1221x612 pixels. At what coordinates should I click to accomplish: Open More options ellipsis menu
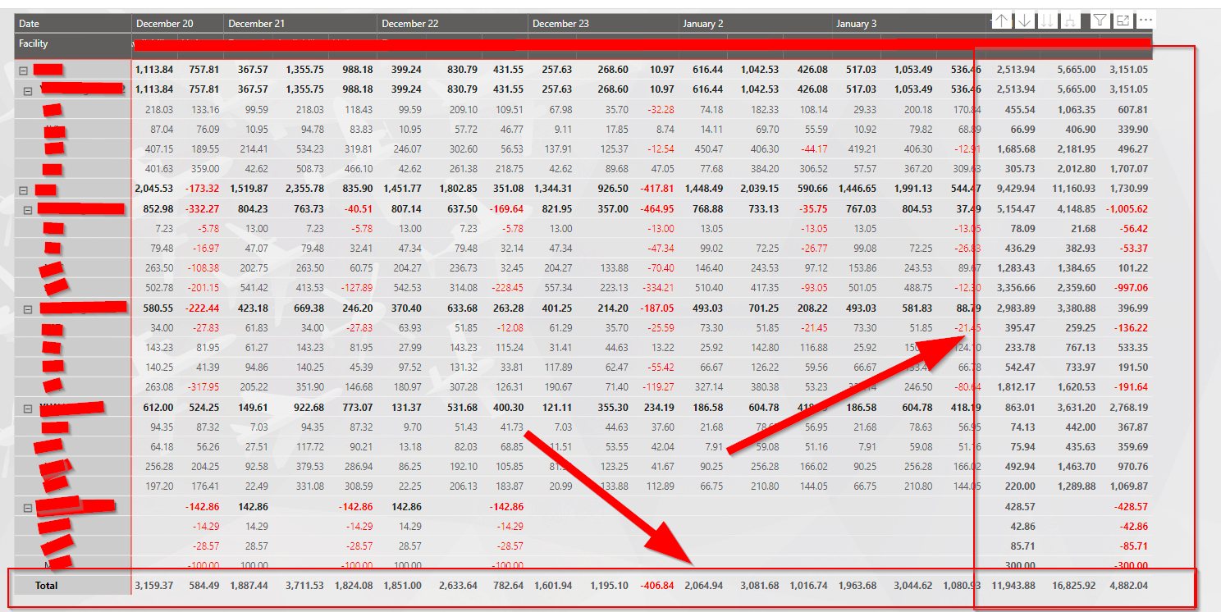(1146, 21)
